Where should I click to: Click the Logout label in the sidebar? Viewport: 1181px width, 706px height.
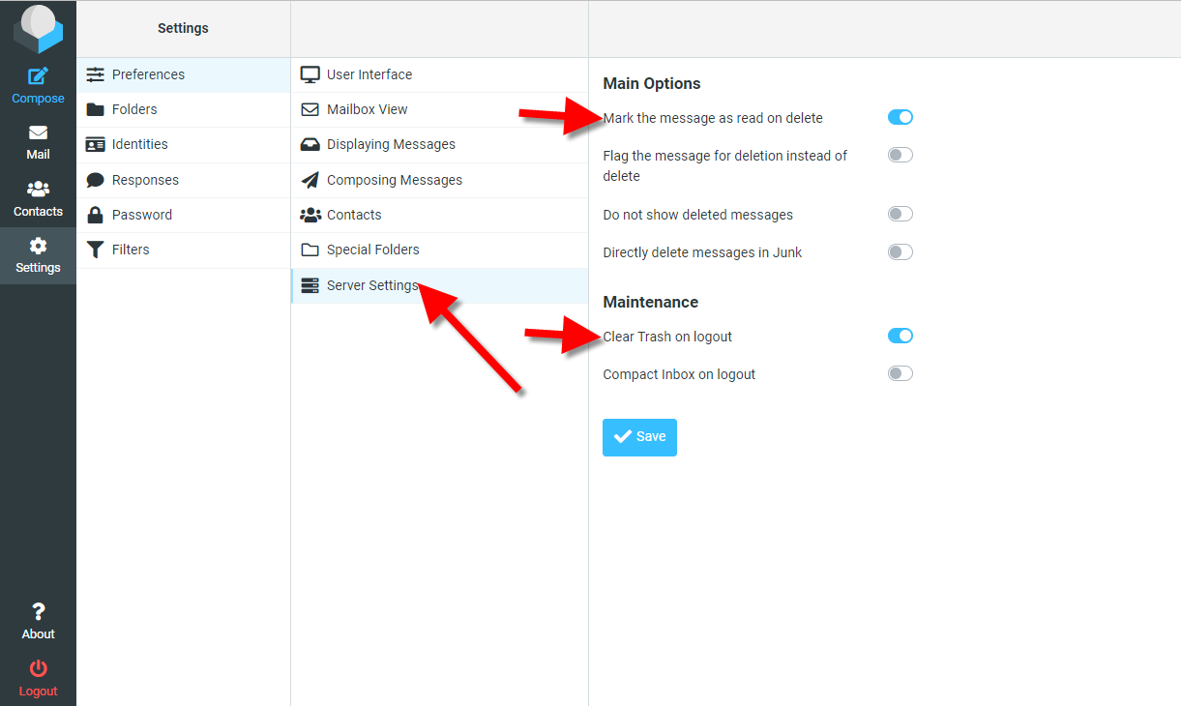(x=38, y=691)
